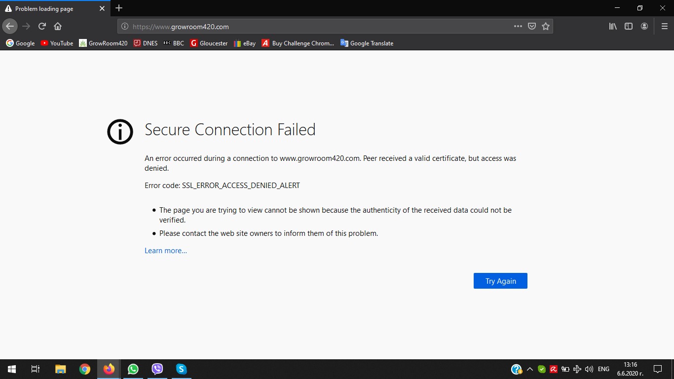Open the Firefox hamburger menu
This screenshot has height=379, width=674.
pos(664,26)
